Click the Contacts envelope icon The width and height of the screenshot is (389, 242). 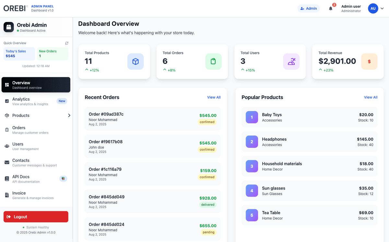click(x=7, y=162)
